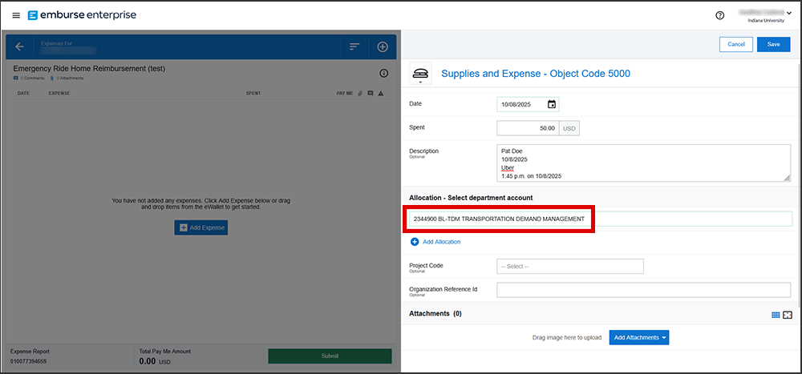Image resolution: width=802 pixels, height=374 pixels.
Task: Click the help question mark icon
Action: [719, 15]
